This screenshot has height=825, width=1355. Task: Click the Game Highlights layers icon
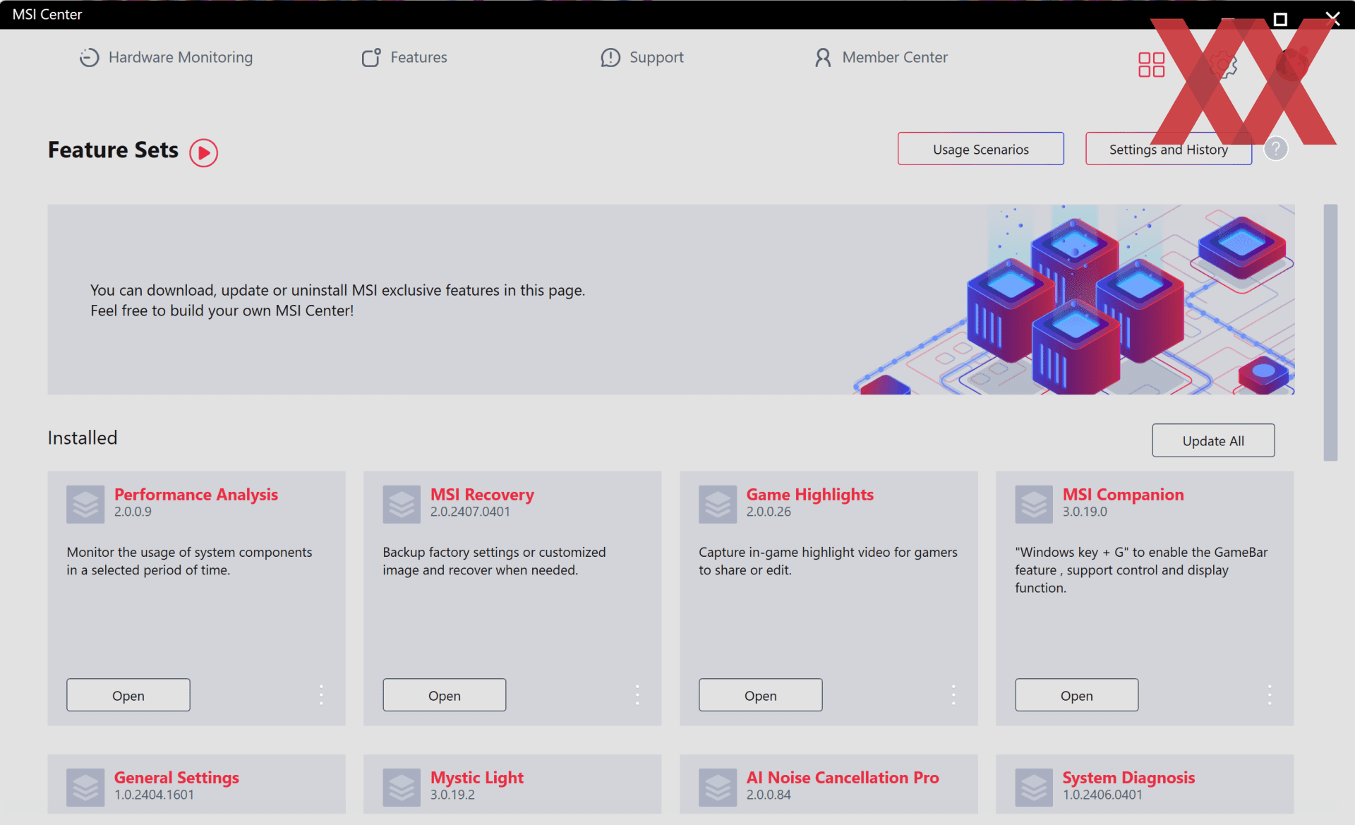718,504
